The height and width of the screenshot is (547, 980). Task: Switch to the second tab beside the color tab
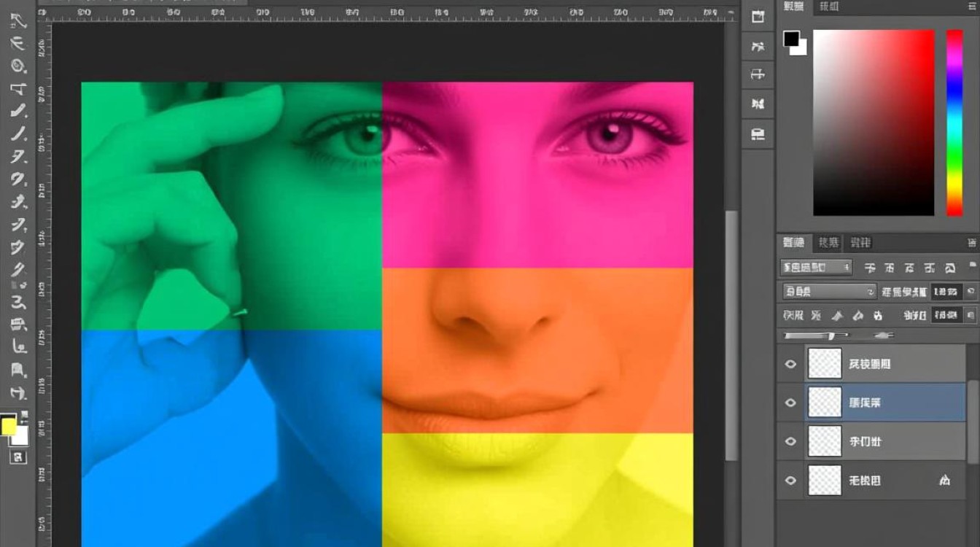pyautogui.click(x=829, y=7)
